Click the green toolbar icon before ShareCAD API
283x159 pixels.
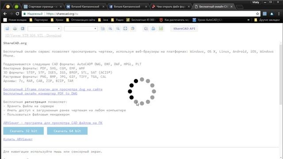(x=161, y=28)
